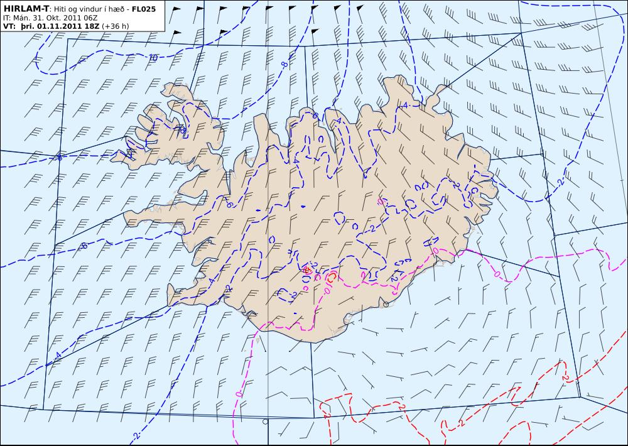Click the circle marker on the southeast coast
Image resolution: width=628 pixels, height=446 pixels.
coord(386,305)
